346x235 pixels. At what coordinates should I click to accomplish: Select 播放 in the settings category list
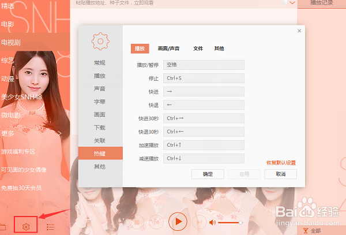(100, 76)
